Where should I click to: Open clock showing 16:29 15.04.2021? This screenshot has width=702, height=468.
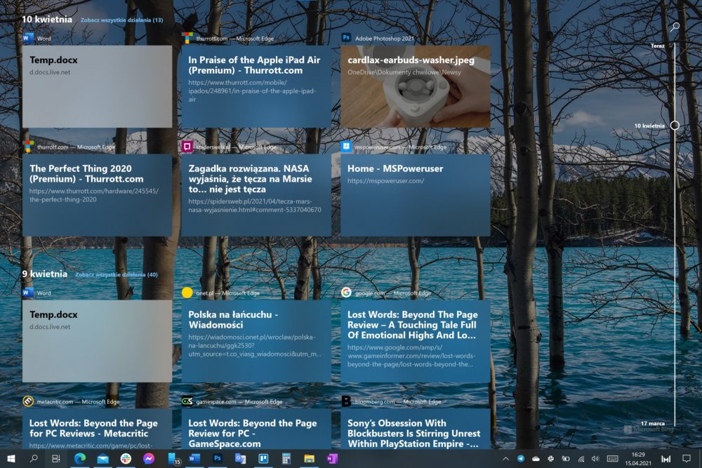coord(638,459)
